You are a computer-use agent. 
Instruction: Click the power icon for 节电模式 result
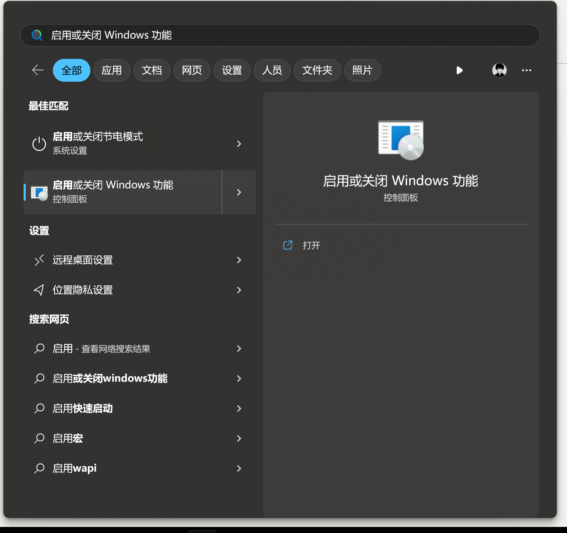click(x=39, y=144)
